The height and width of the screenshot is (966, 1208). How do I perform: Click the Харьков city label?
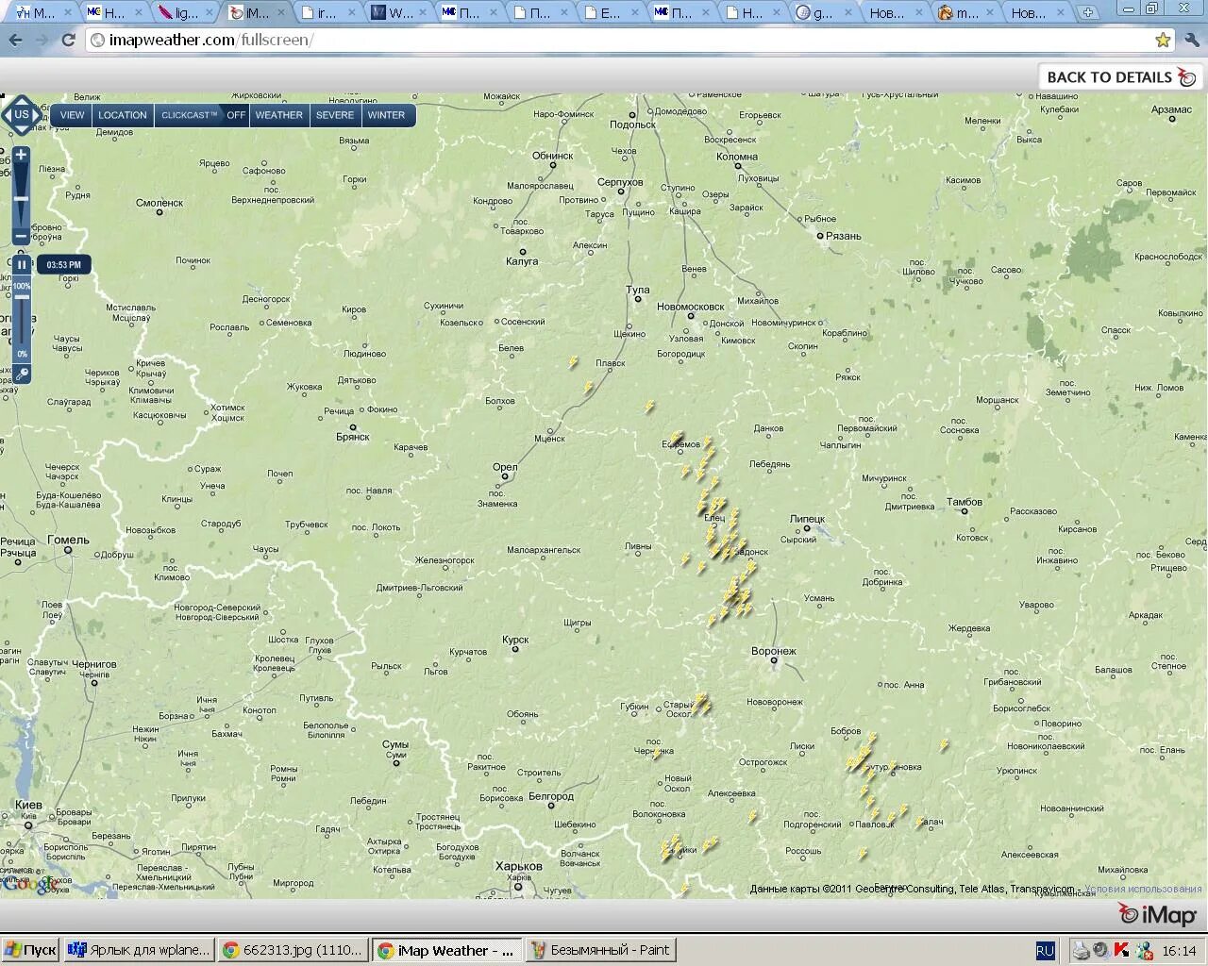(x=519, y=866)
